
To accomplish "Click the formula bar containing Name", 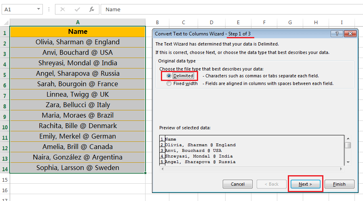I will [x=232, y=9].
